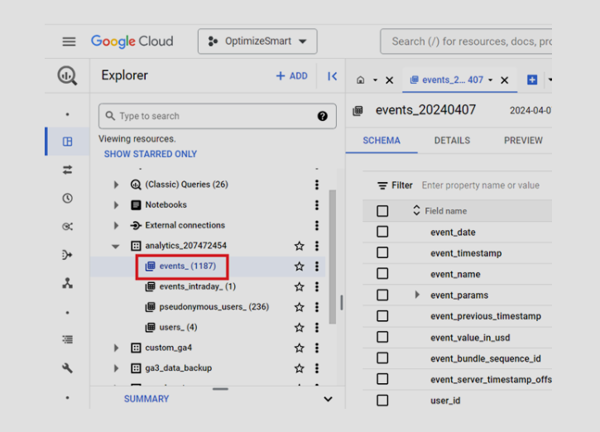The height and width of the screenshot is (432, 600).
Task: Click the Filter button in schema
Action: [395, 185]
